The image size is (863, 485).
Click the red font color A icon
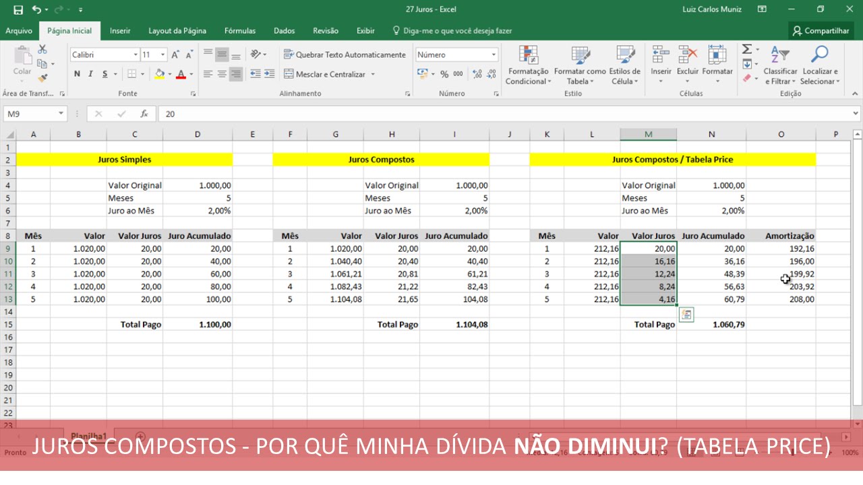181,74
